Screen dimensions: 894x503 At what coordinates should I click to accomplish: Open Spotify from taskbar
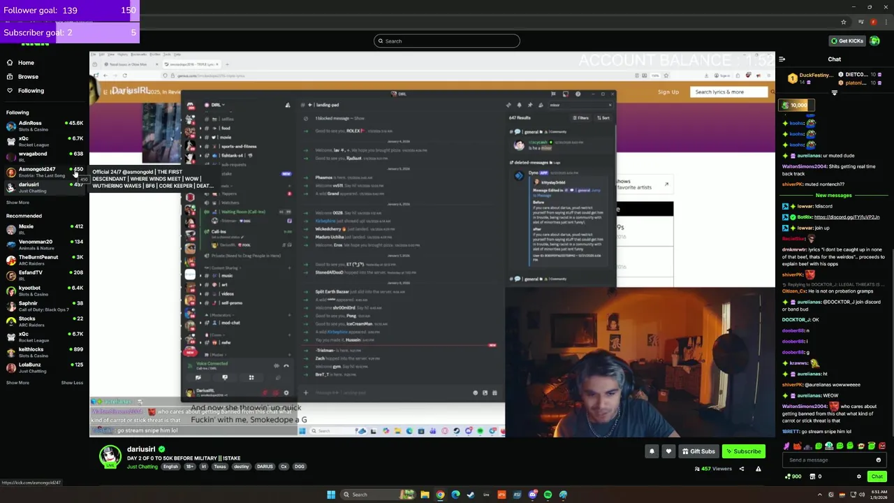click(548, 495)
